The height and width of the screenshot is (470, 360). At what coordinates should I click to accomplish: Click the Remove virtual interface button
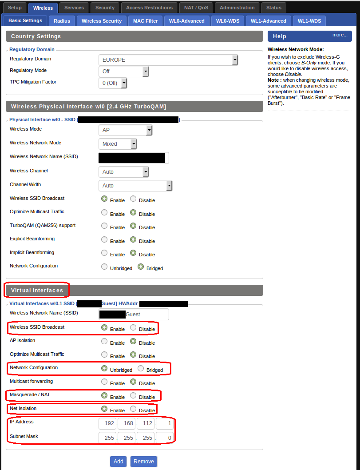[144, 461]
